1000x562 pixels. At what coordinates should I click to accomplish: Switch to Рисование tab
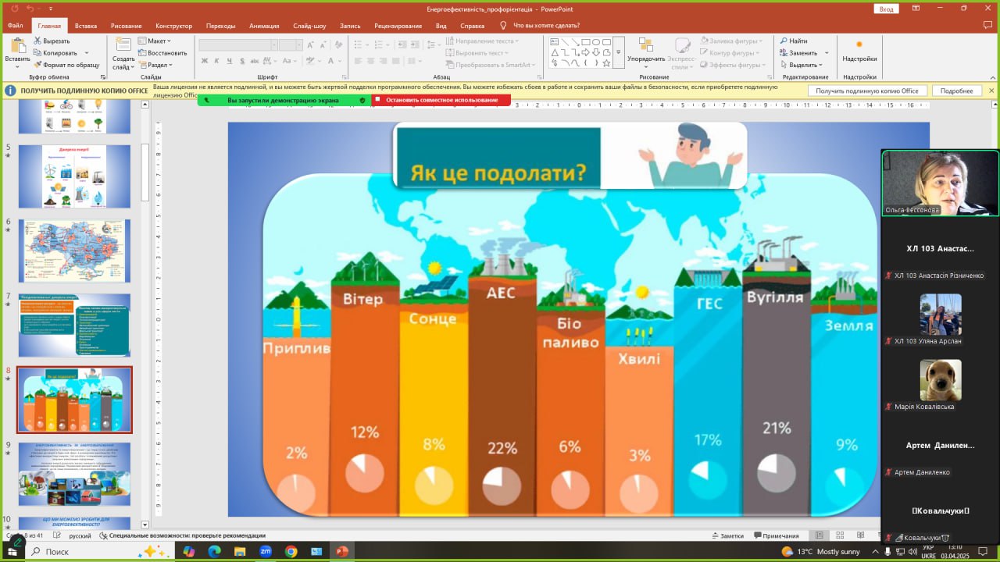pyautogui.click(x=126, y=26)
